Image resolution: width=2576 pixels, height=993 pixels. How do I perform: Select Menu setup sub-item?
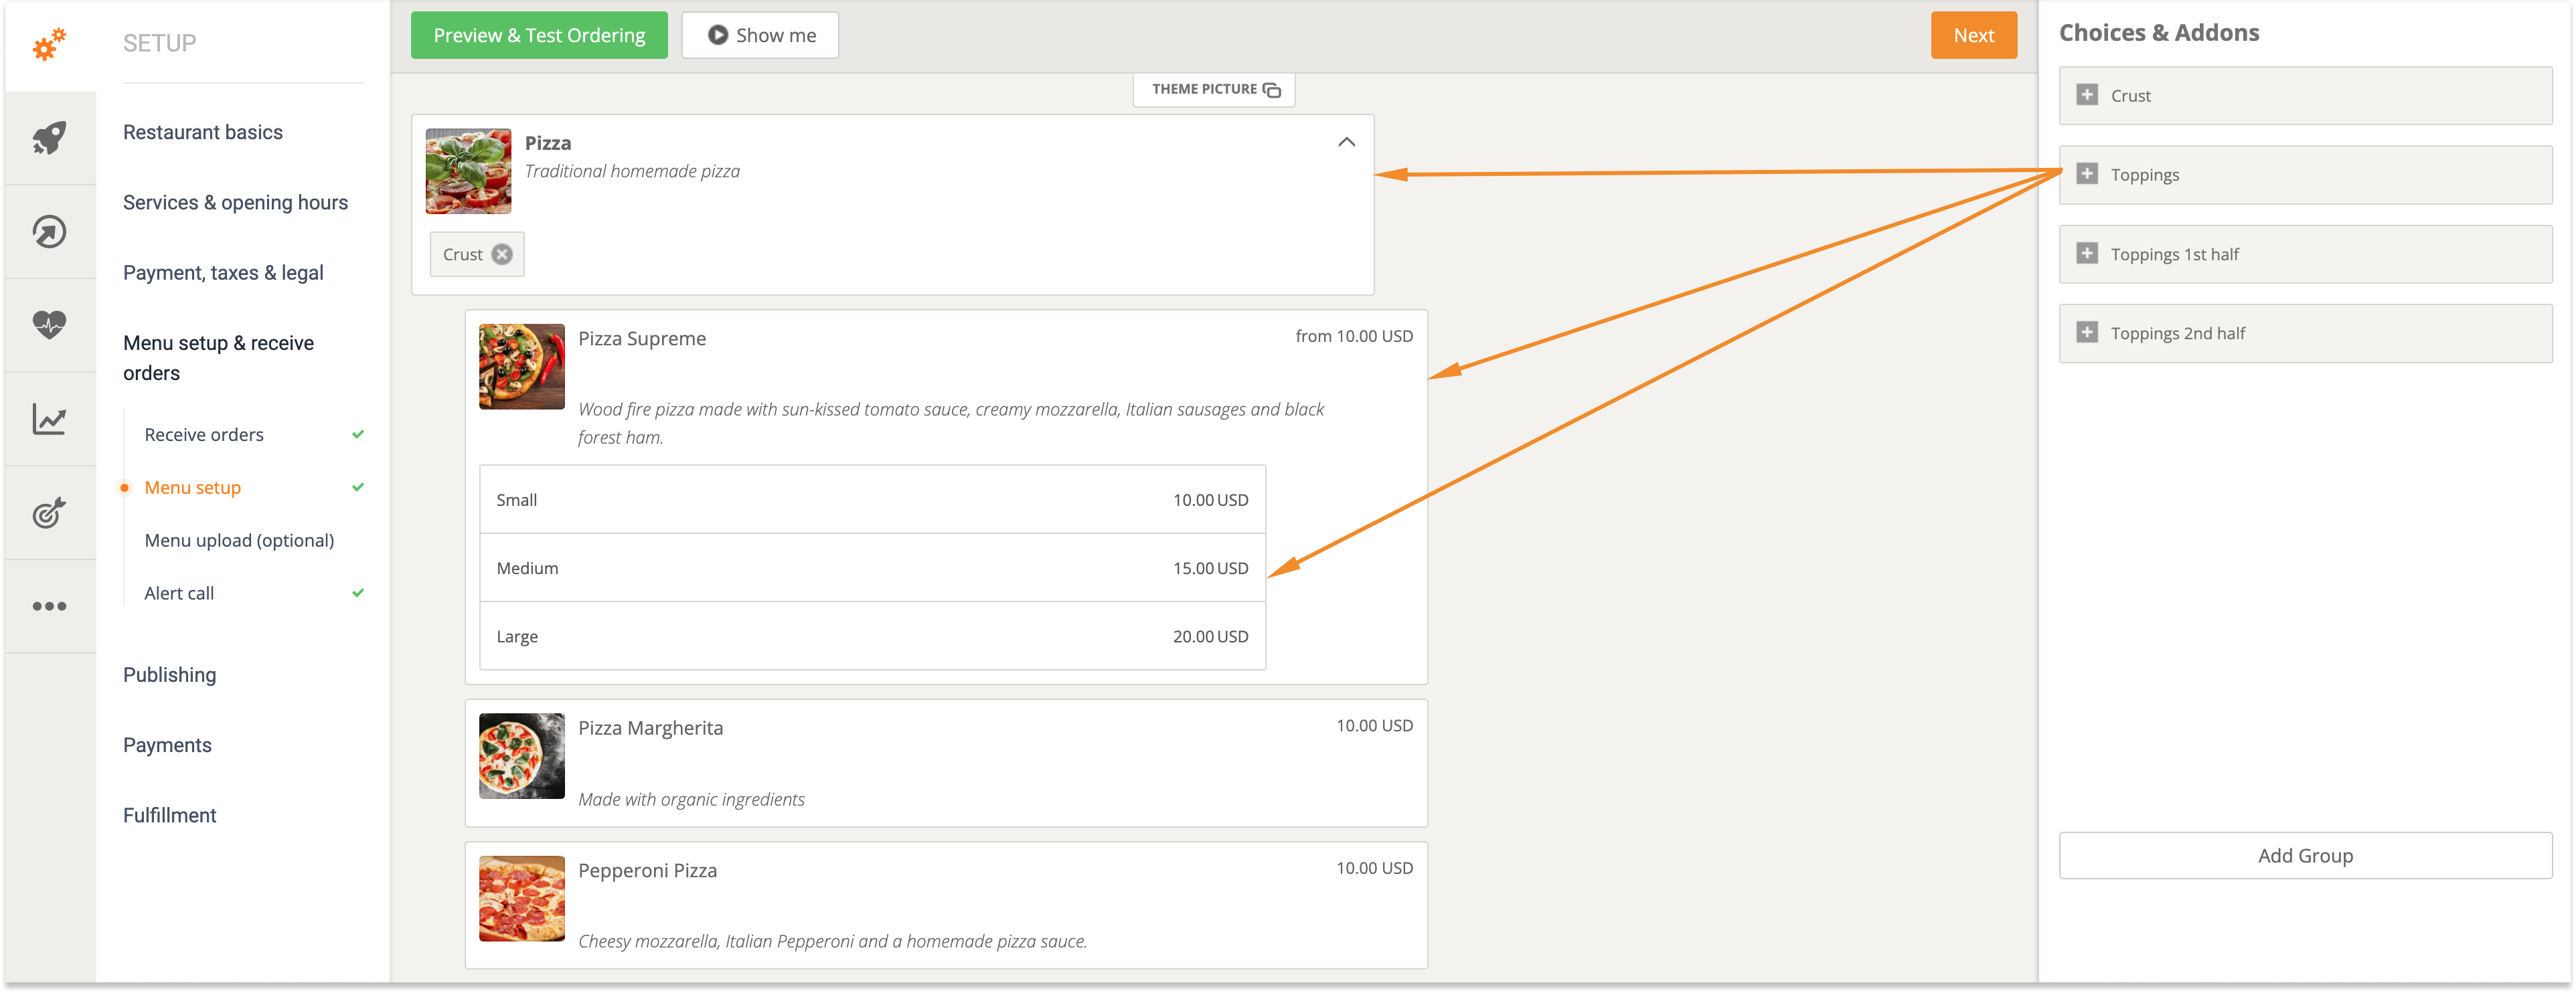193,487
